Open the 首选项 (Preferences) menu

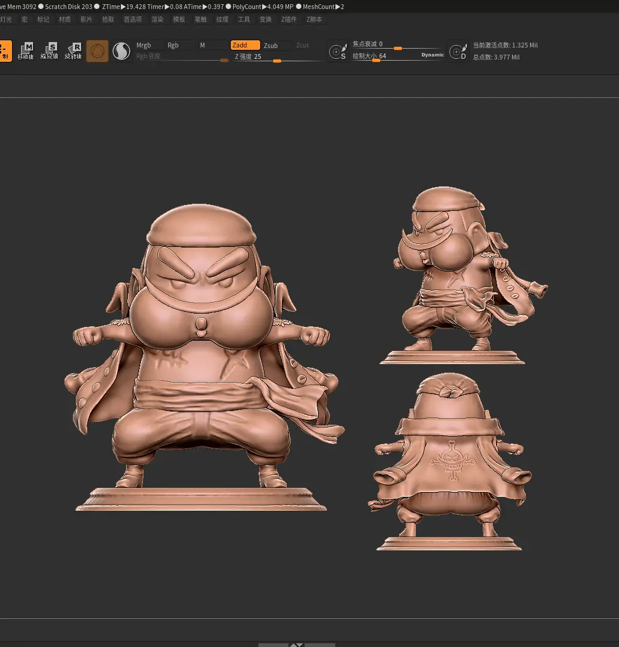[x=133, y=19]
